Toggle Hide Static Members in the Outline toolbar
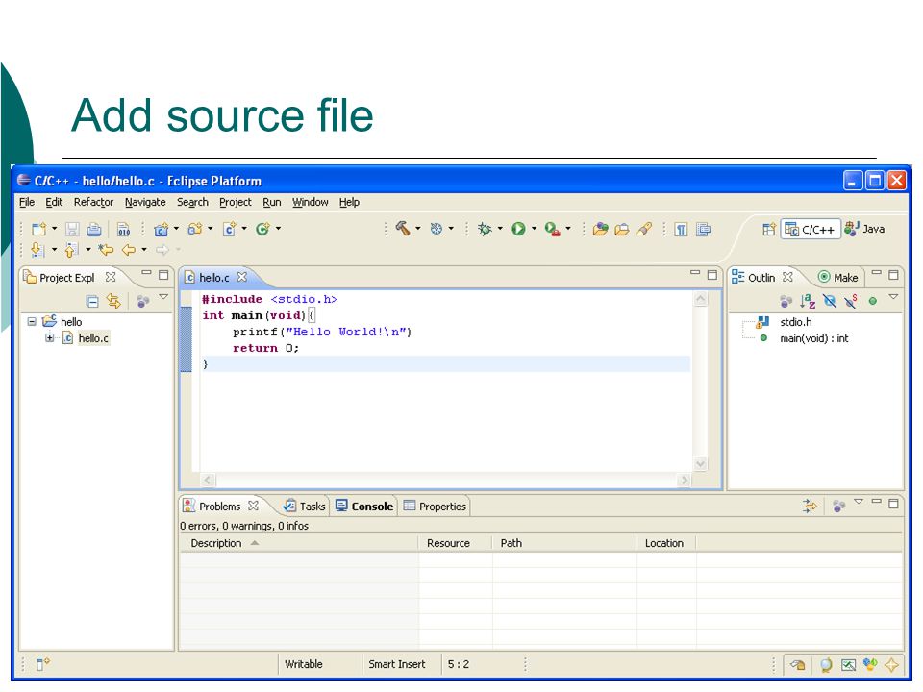Image resolution: width=923 pixels, height=692 pixels. 851,301
